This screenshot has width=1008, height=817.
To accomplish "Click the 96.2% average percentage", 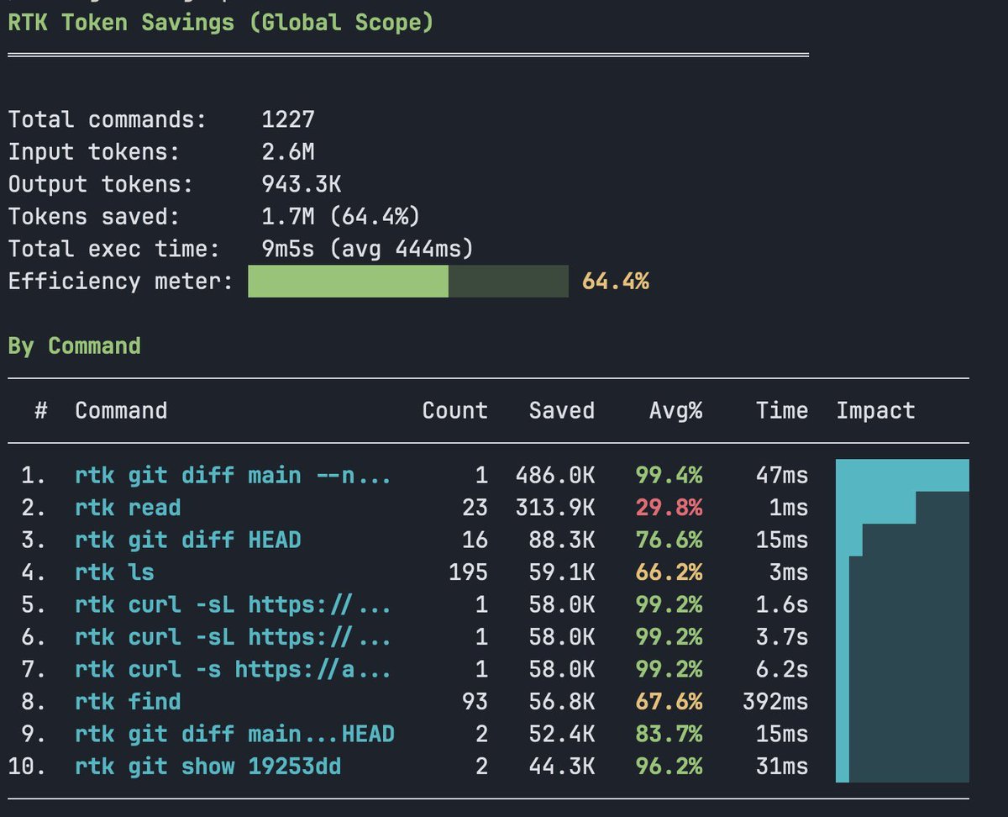I will click(669, 767).
